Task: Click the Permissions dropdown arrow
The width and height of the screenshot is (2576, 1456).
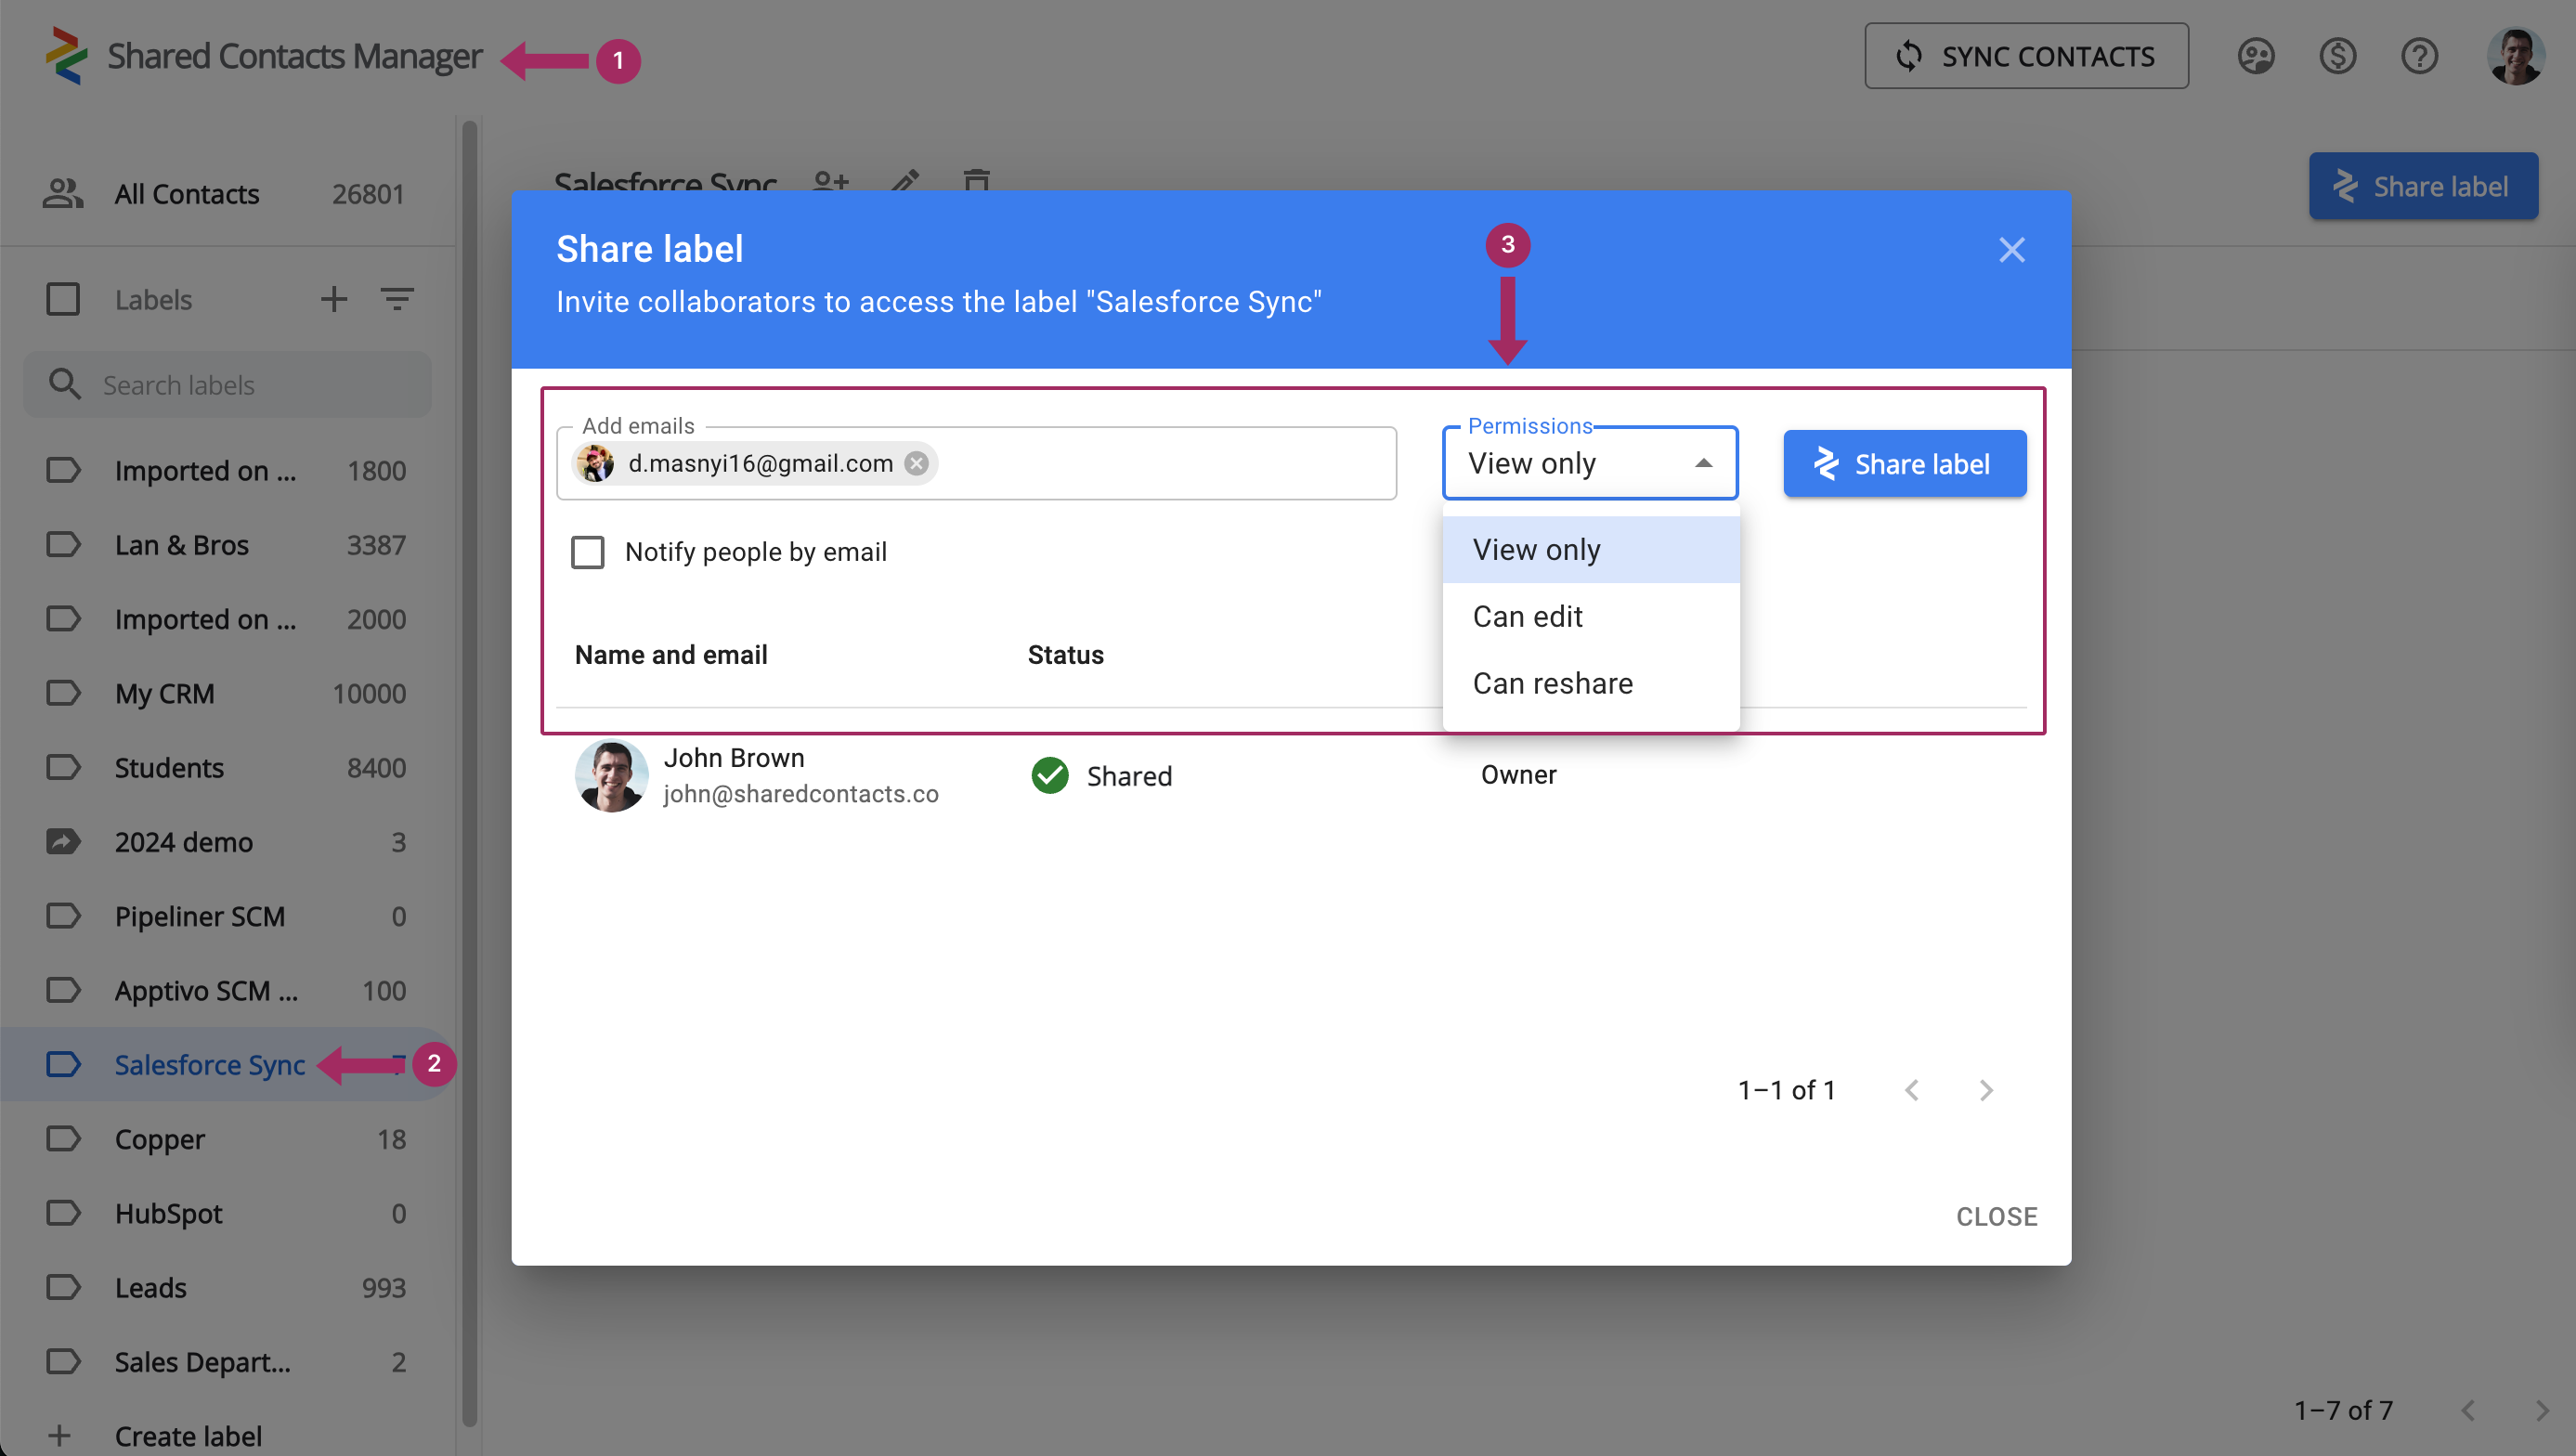Action: point(1704,463)
